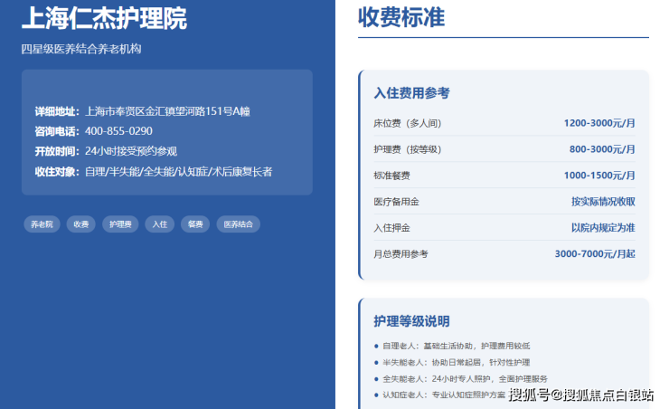
Task: Click the 半失能老人 bullet line
Action: (x=452, y=363)
